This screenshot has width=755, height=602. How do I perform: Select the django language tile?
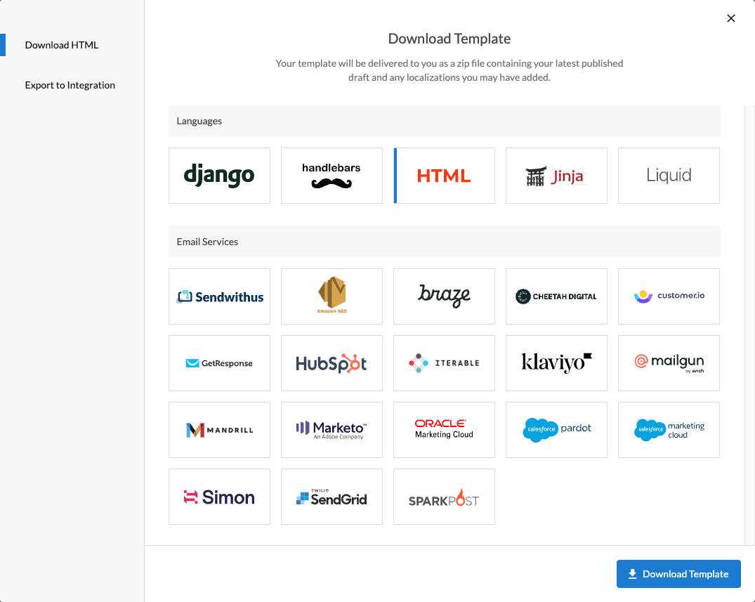[219, 176]
